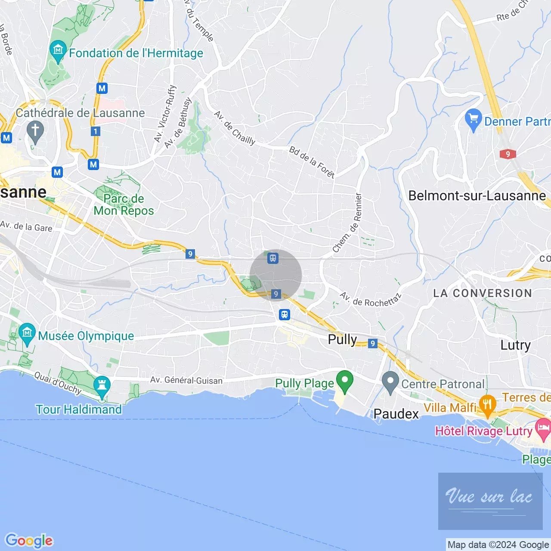This screenshot has height=551, width=551.
Task: Click the Tour Haldimand castle icon
Action: click(x=102, y=387)
